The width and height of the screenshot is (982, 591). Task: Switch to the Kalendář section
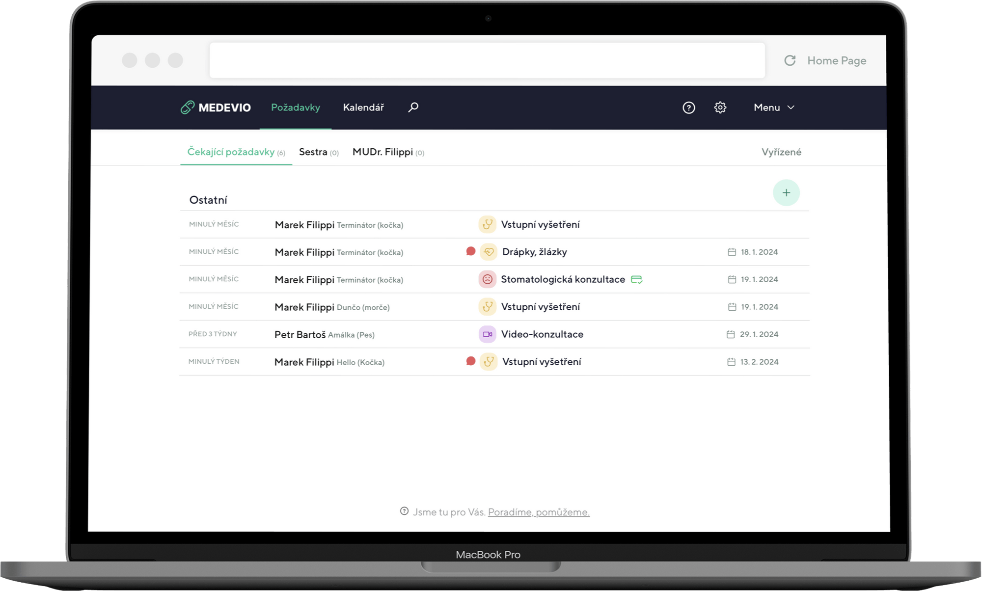click(363, 107)
